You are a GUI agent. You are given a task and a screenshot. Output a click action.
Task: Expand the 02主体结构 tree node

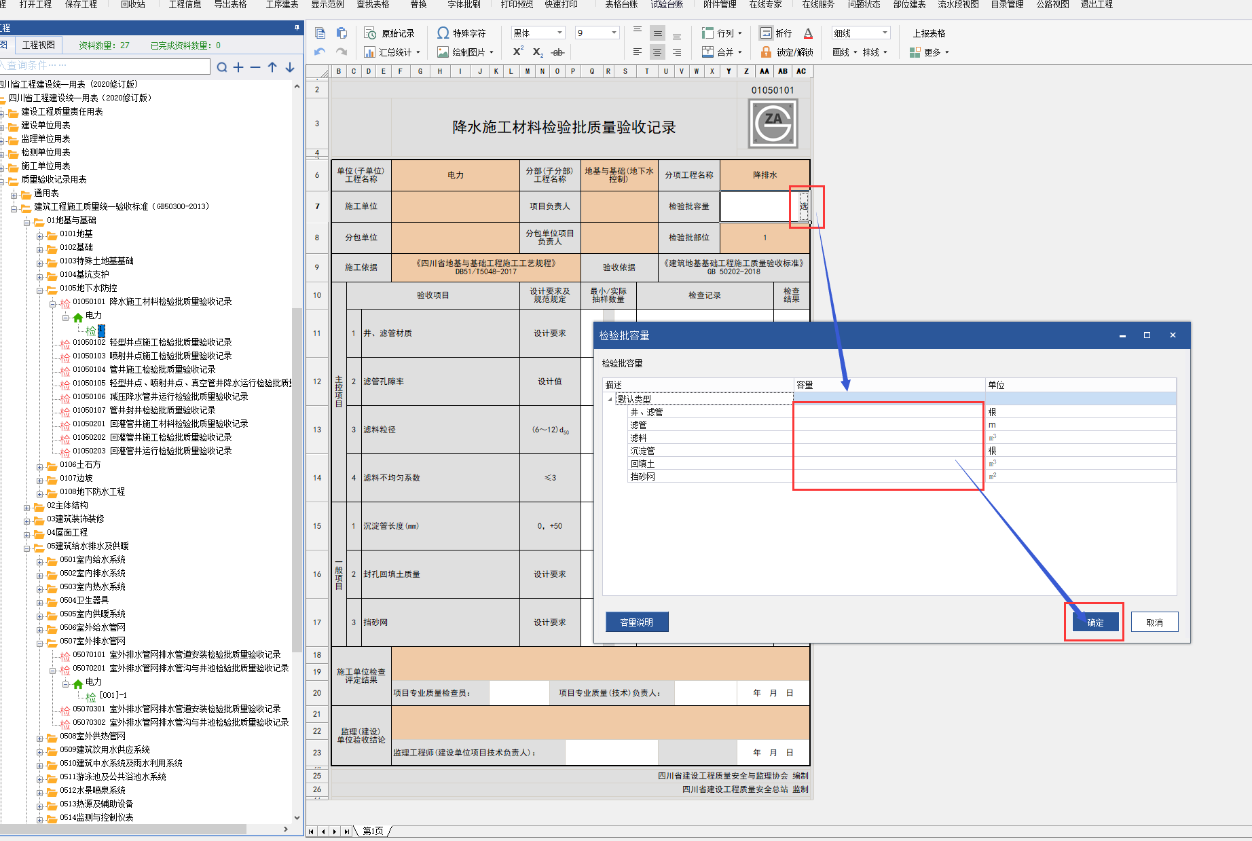[x=26, y=508]
